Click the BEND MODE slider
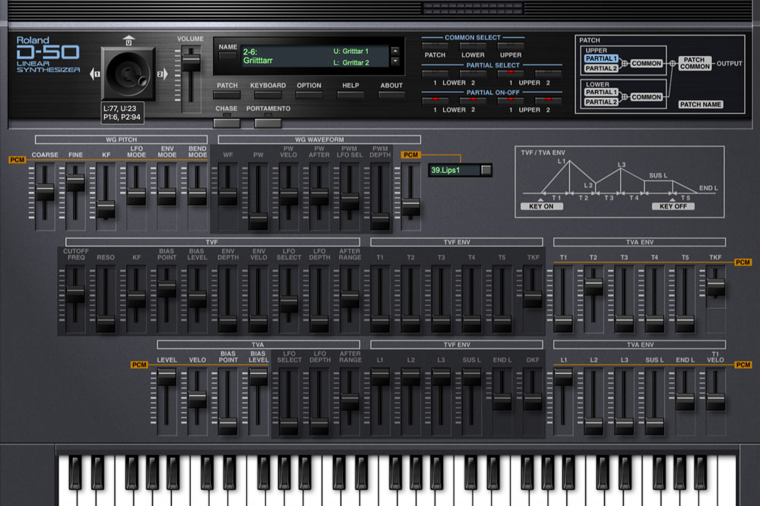Viewport: 760px width, 506px height. (x=198, y=196)
